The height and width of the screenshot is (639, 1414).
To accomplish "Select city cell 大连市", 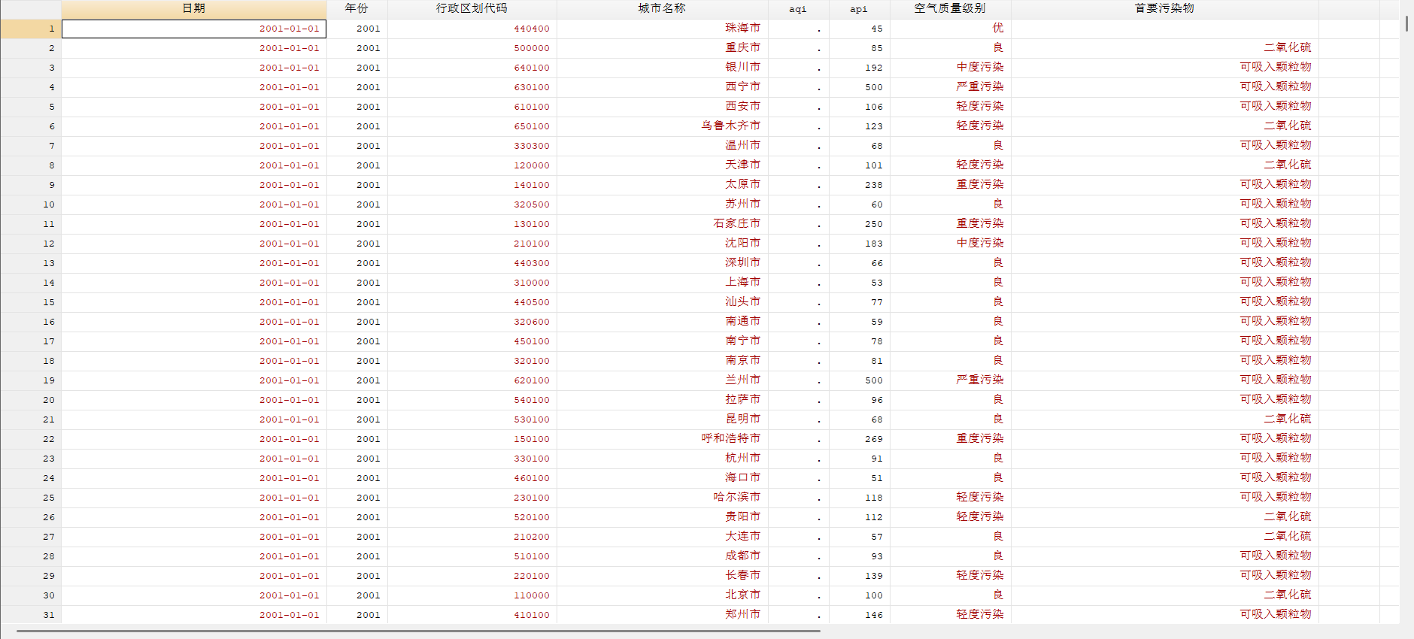I will coord(662,537).
